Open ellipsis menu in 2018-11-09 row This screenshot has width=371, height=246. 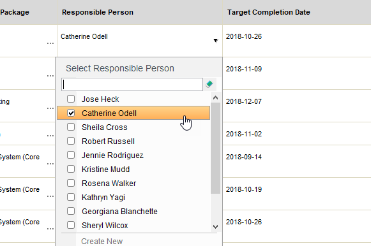[x=50, y=76]
